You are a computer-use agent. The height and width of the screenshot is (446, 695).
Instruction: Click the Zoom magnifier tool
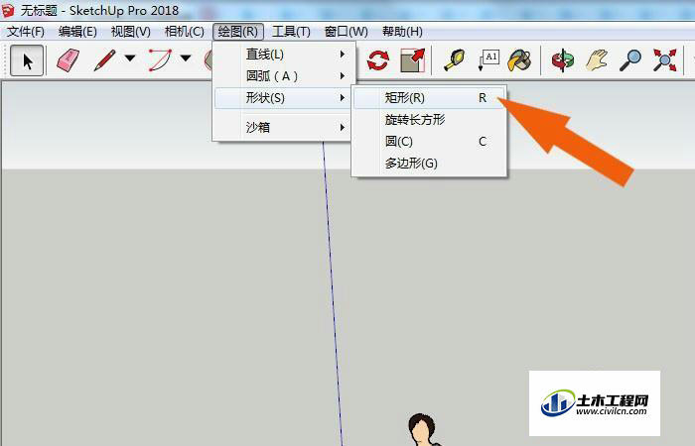[x=630, y=60]
